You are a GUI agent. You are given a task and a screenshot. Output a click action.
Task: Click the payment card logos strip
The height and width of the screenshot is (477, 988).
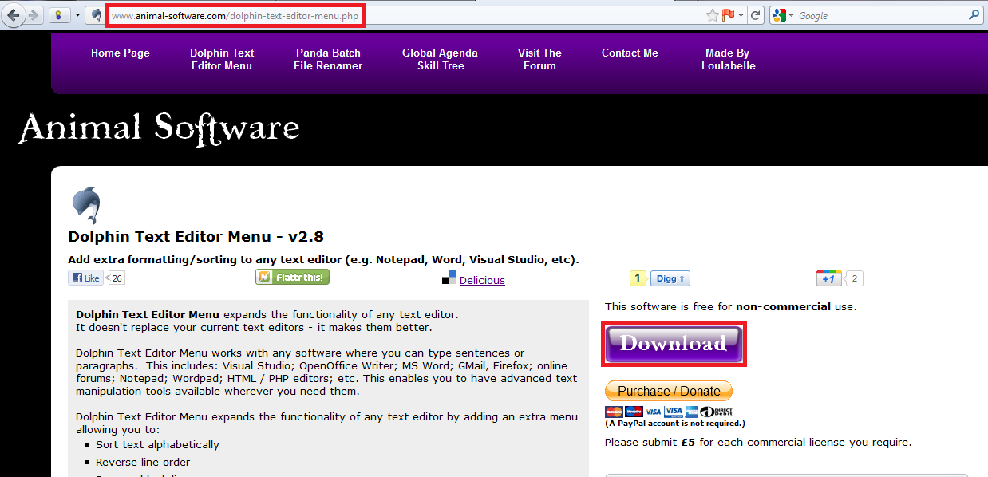tap(669, 412)
